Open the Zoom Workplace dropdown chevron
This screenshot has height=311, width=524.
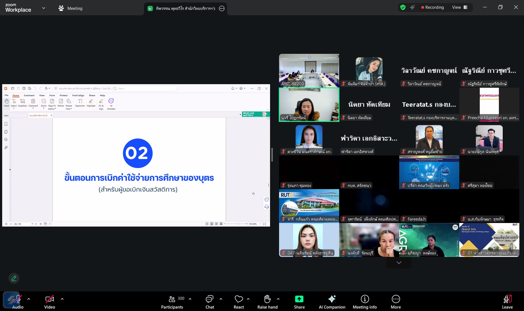coord(44,8)
